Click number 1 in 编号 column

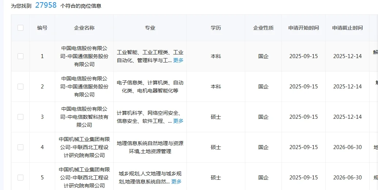click(x=42, y=56)
